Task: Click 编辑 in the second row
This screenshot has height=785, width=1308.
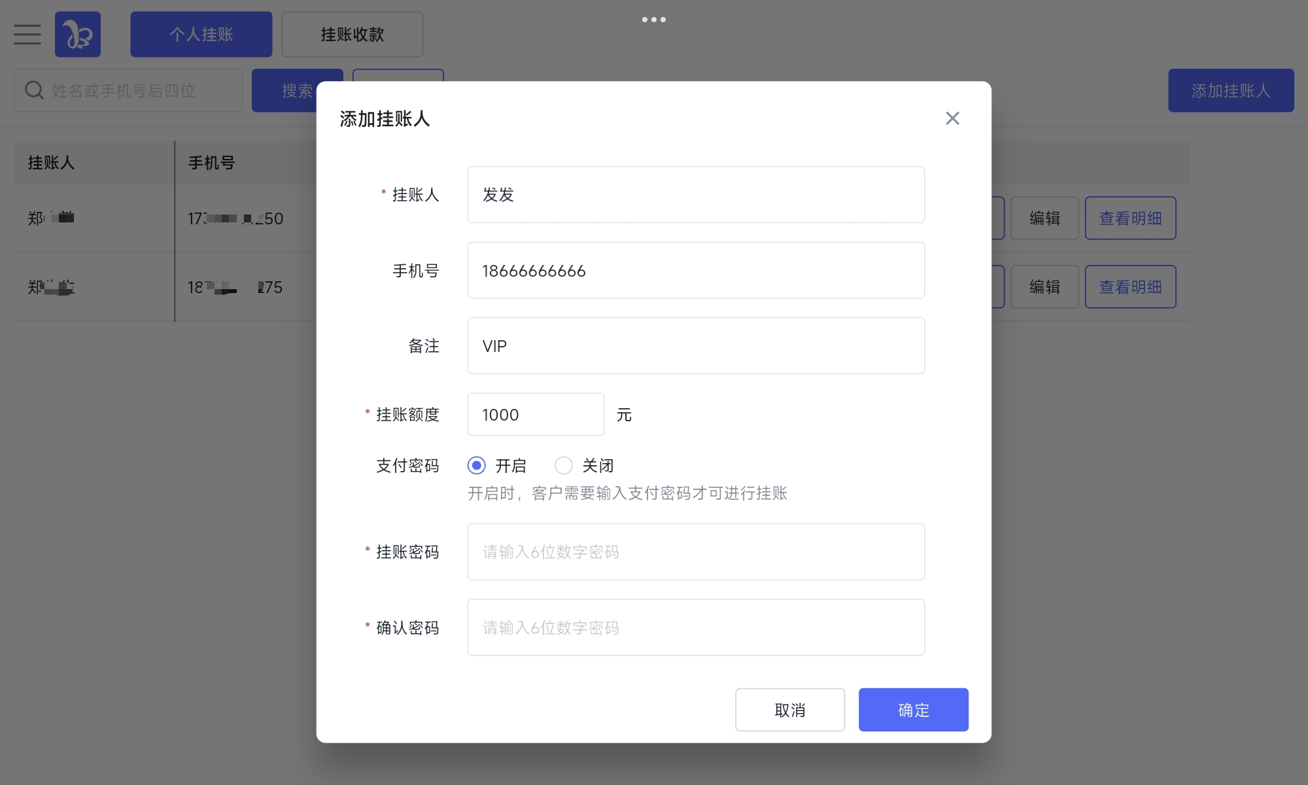Action: pos(1044,287)
